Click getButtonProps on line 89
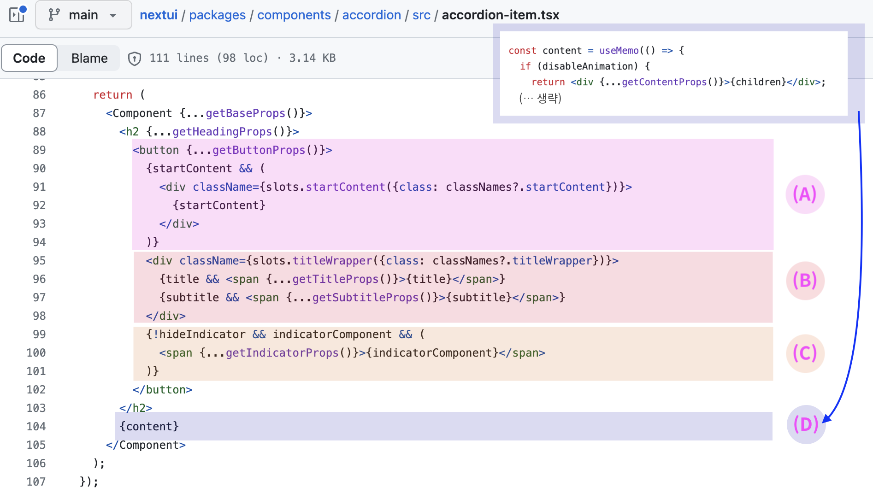This screenshot has width=873, height=493. click(x=259, y=150)
